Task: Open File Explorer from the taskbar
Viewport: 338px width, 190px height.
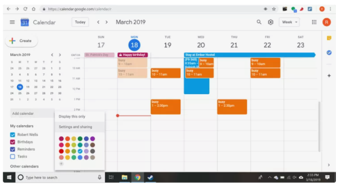Action: tap(125, 177)
